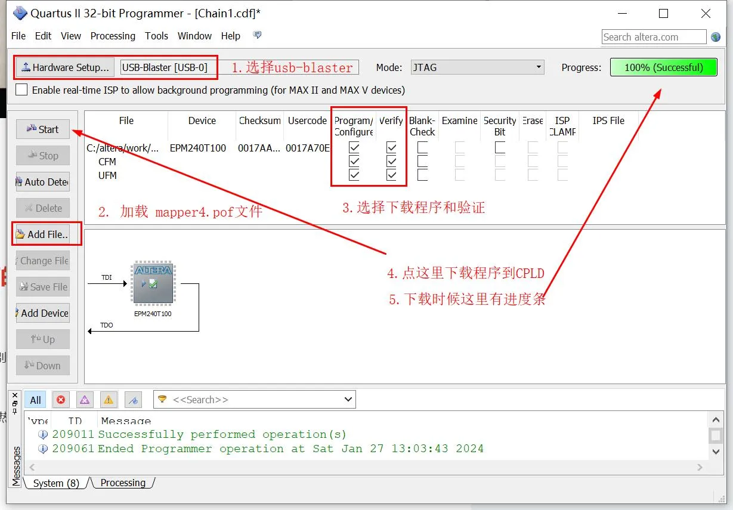Switch to the Processing messages tab
The width and height of the screenshot is (733, 510).
pos(123,483)
